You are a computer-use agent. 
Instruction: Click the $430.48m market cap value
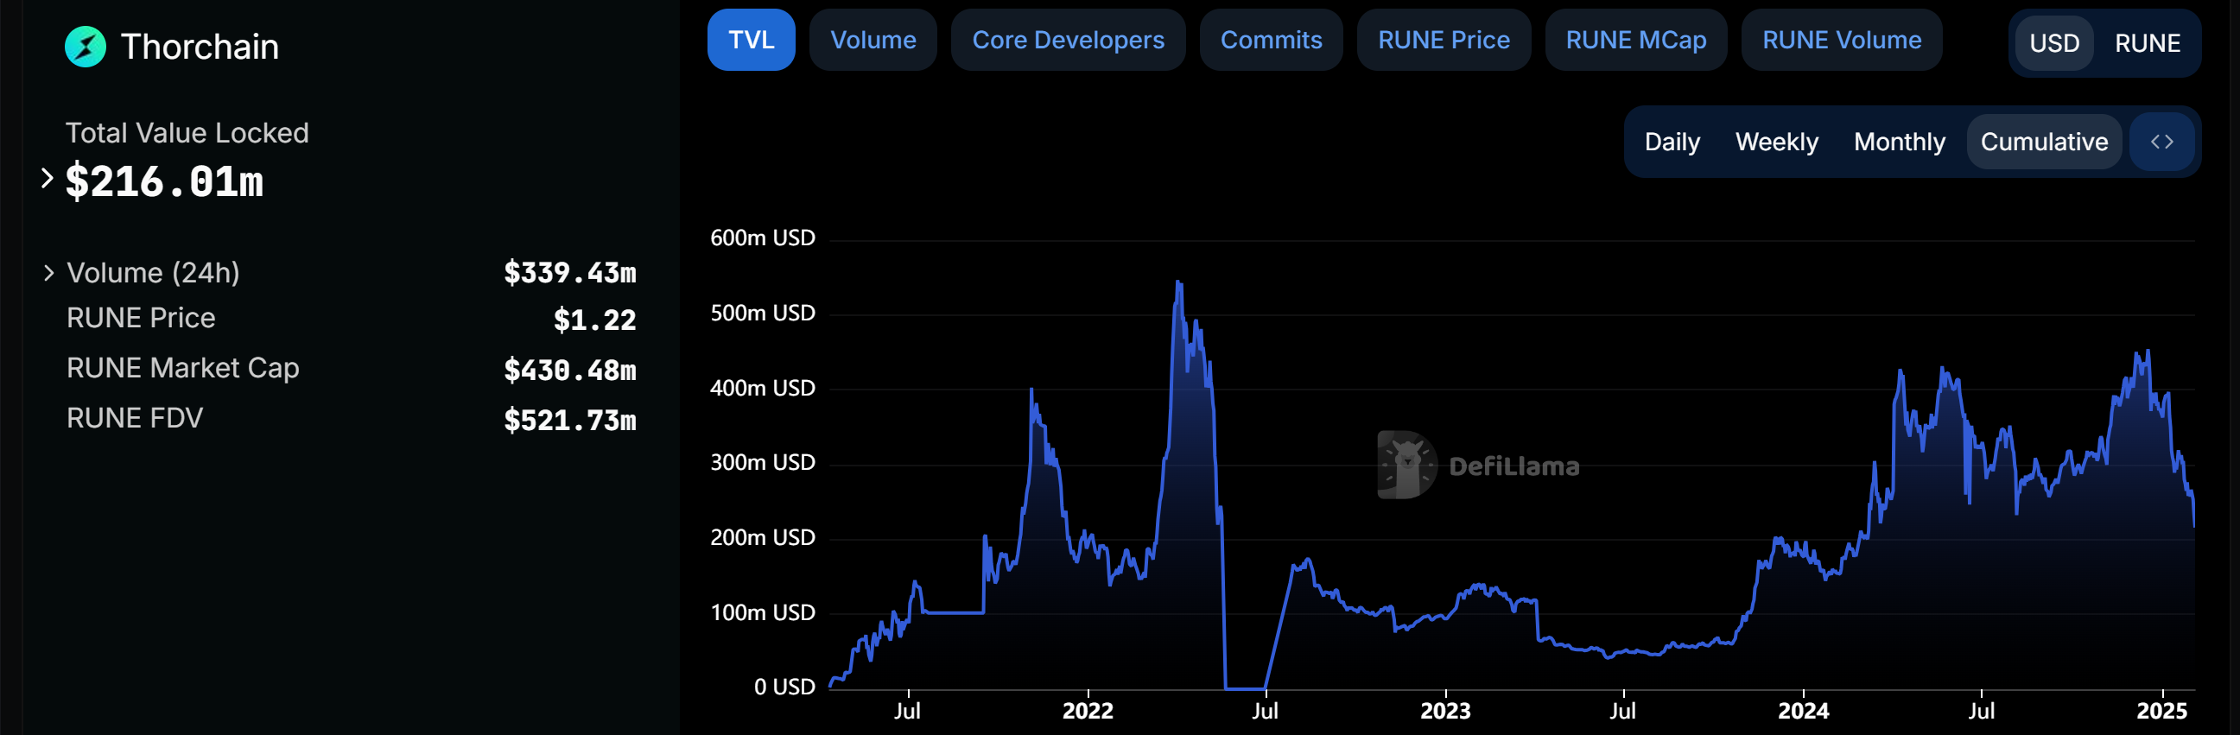569,371
